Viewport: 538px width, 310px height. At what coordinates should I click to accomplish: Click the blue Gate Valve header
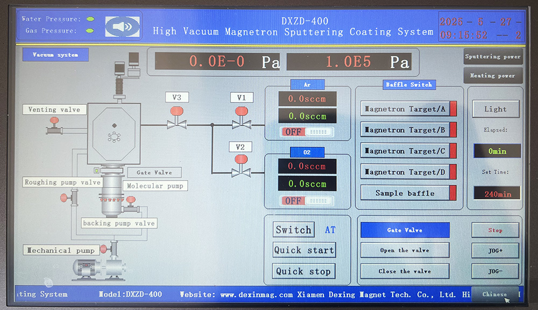[405, 230]
